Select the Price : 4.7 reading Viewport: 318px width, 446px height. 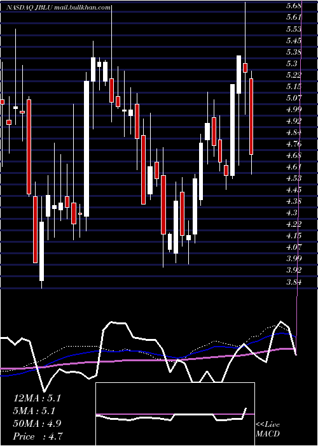click(38, 436)
